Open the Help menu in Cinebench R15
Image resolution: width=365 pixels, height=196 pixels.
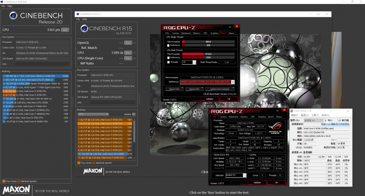tap(85, 19)
